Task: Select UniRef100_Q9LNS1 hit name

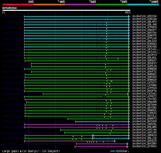Action: 144,58
